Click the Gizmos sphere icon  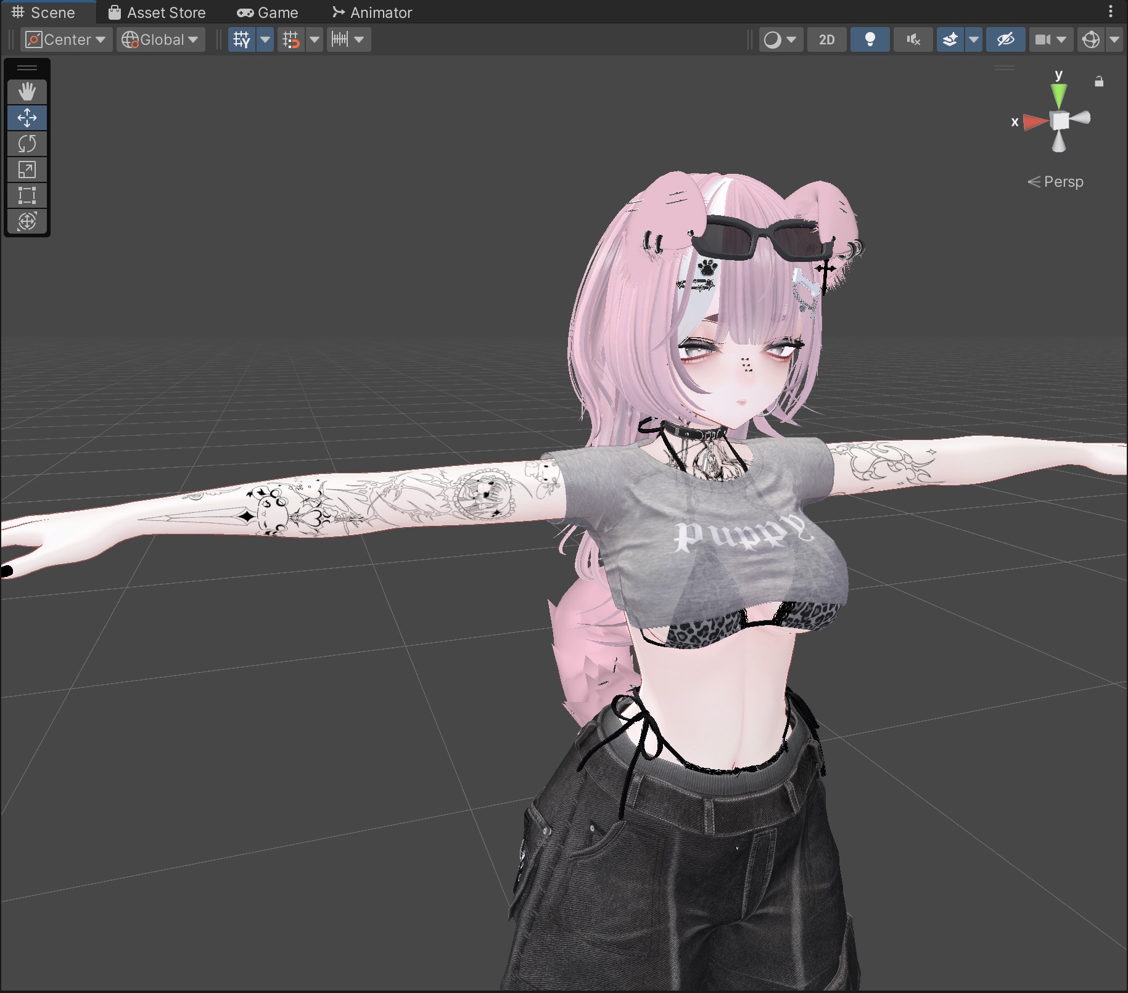click(x=1090, y=40)
